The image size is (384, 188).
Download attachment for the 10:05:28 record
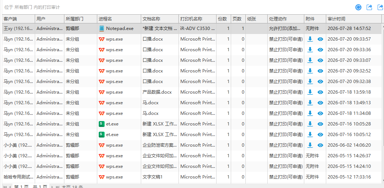[310, 124]
